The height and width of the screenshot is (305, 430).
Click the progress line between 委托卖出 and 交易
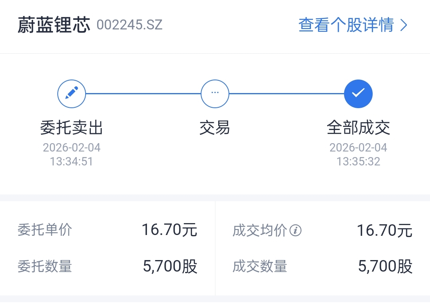point(143,94)
